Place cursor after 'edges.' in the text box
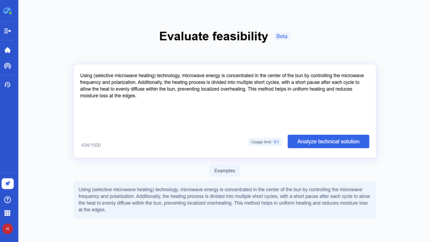 point(138,96)
